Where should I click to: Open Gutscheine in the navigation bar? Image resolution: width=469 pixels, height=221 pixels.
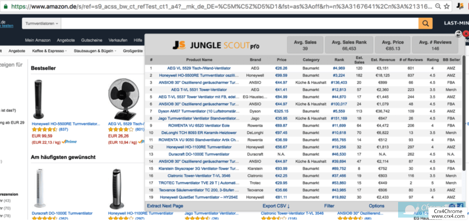(x=92, y=40)
